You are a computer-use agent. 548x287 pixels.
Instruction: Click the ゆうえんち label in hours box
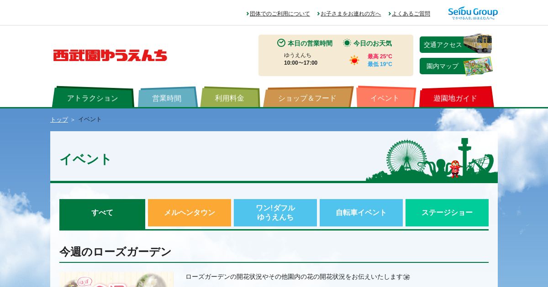[298, 55]
